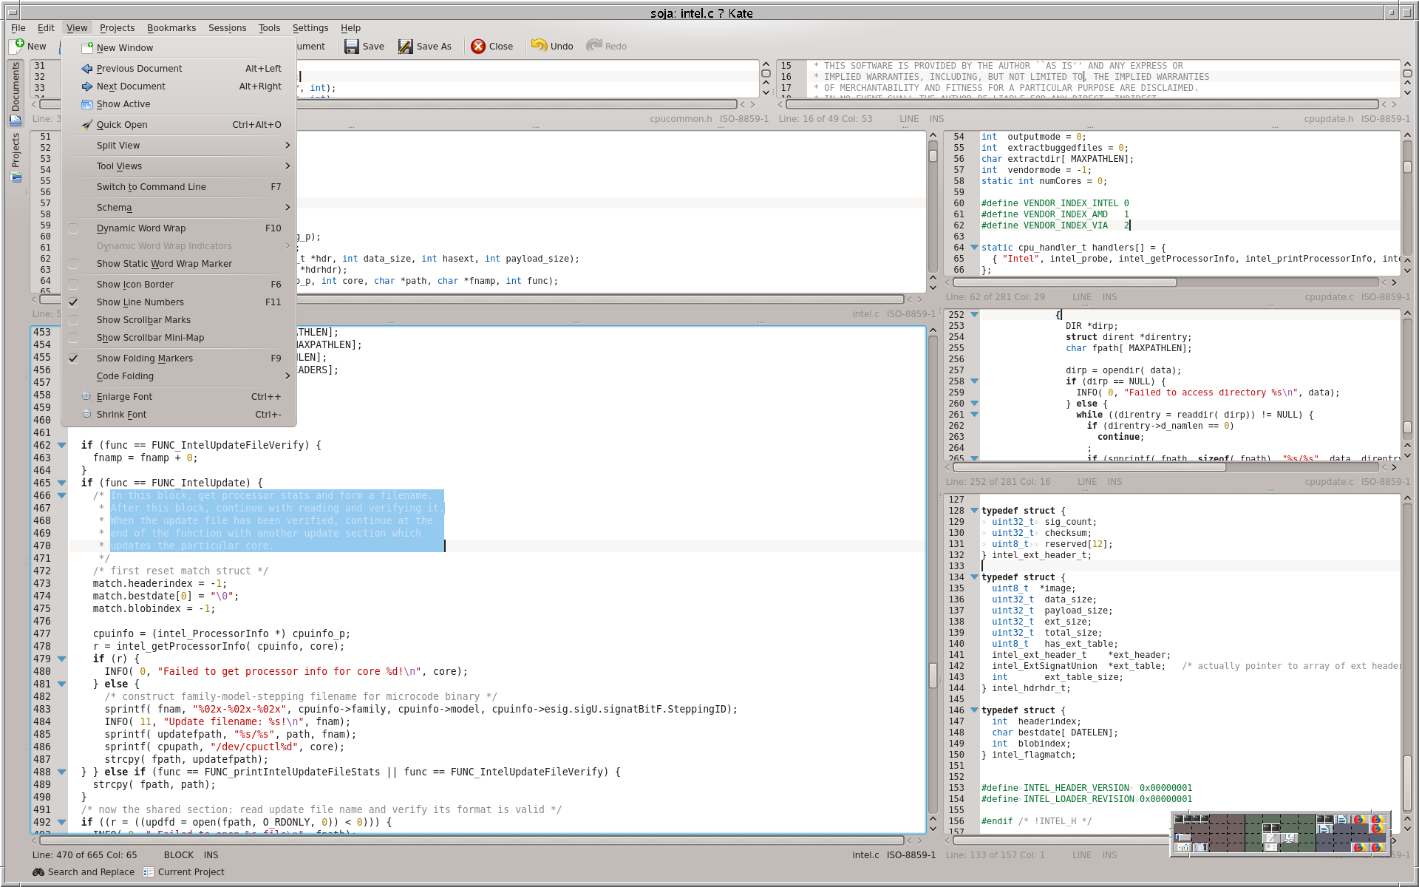Viewport: 1419px width, 887px height.
Task: Click Enlarge Font magnifier entry
Action: [x=124, y=397]
